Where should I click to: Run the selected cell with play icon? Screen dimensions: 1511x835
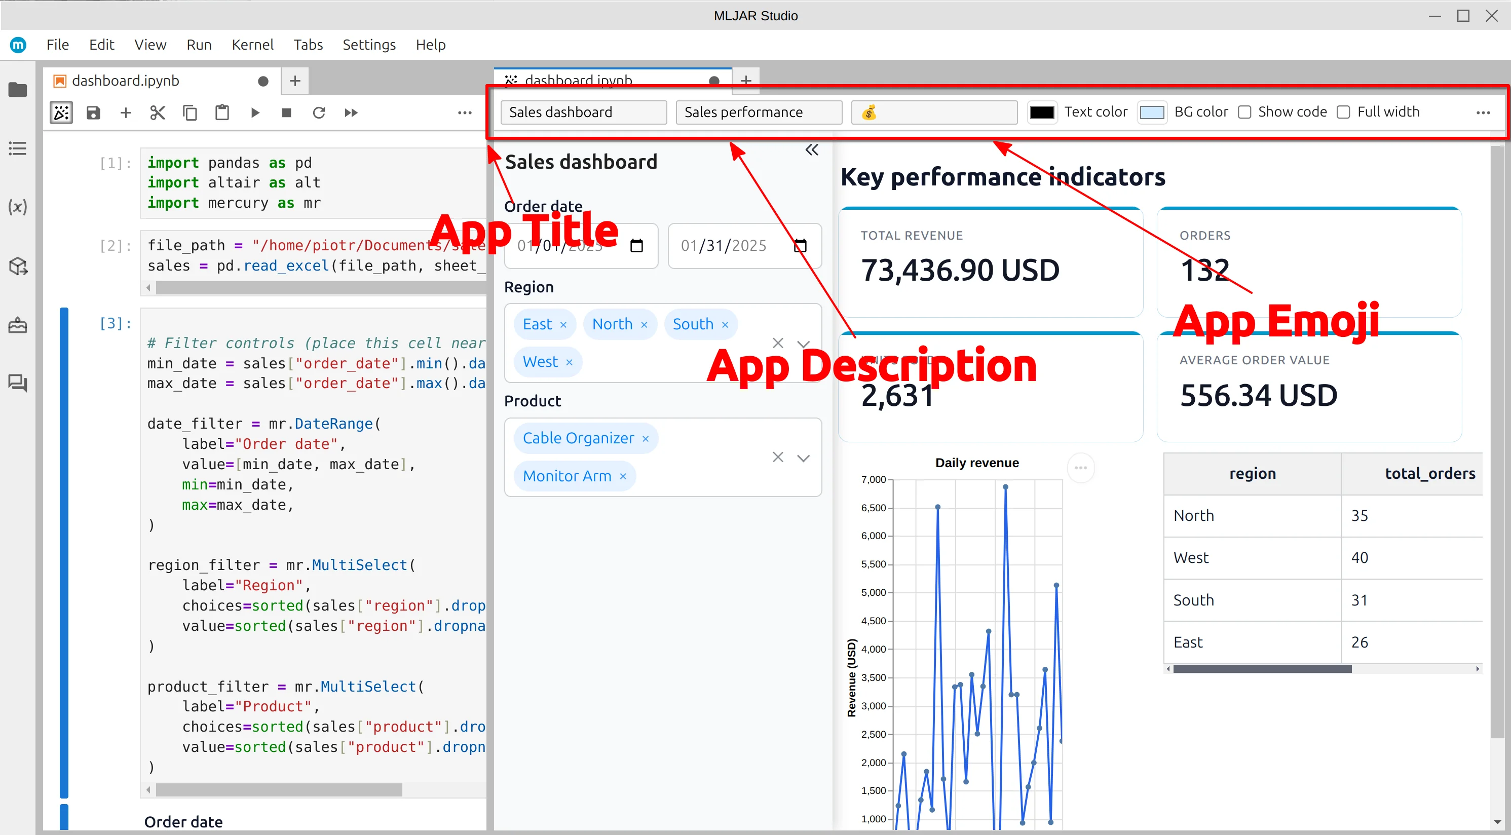254,112
